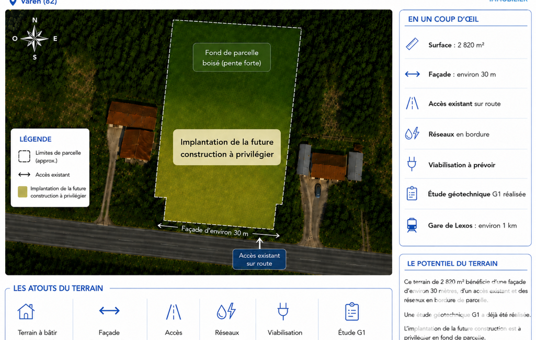Click the Réseaux en bordure text
The width and height of the screenshot is (536, 340).
coord(459,134)
